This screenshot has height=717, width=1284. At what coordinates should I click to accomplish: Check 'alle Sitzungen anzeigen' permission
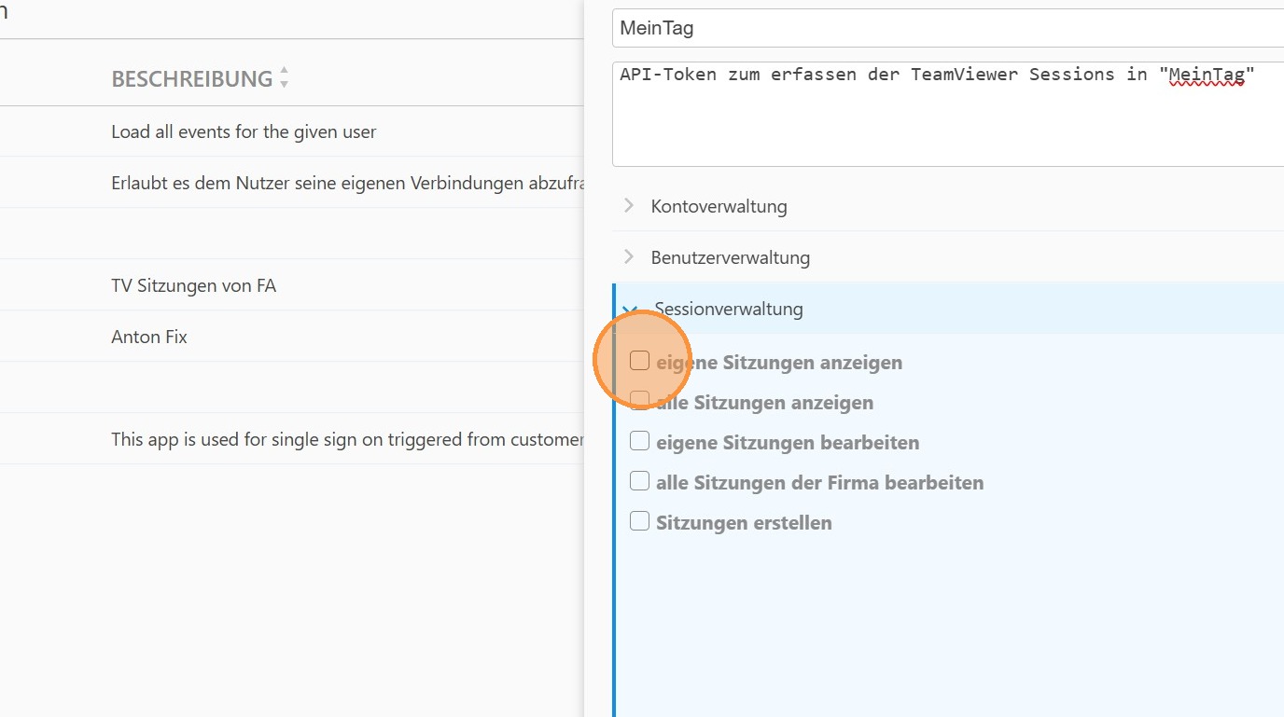point(639,401)
